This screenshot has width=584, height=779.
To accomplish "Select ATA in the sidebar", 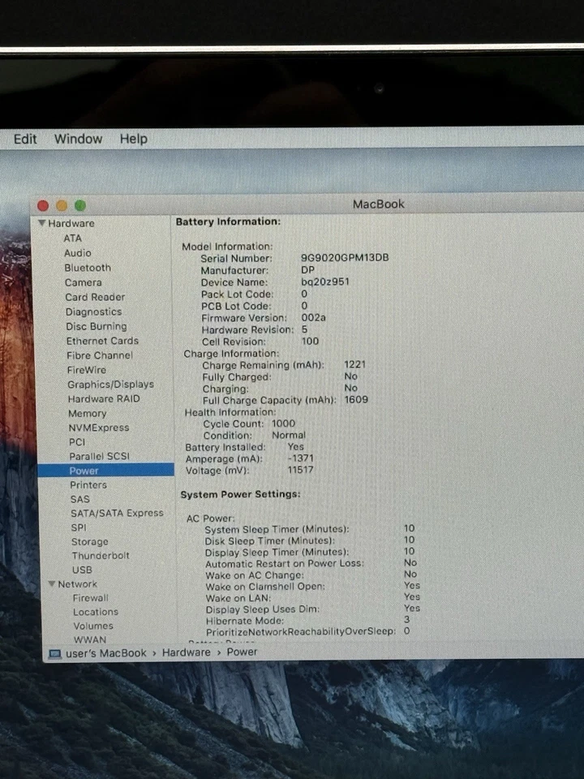I will [72, 238].
